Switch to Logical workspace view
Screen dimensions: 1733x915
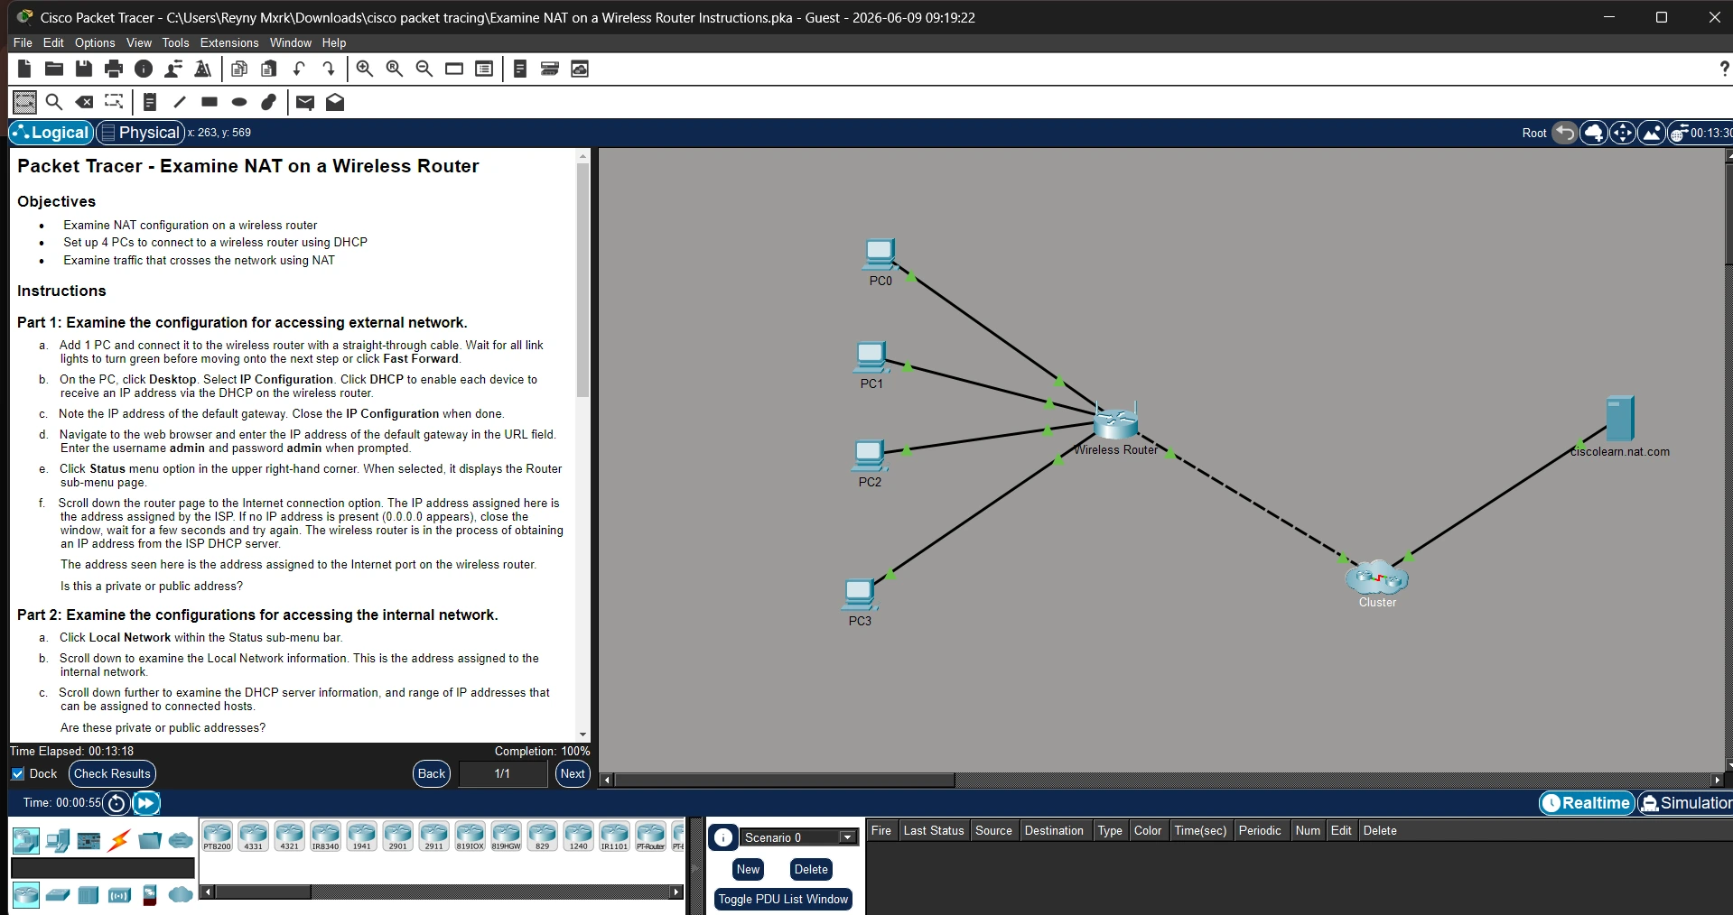coord(51,133)
